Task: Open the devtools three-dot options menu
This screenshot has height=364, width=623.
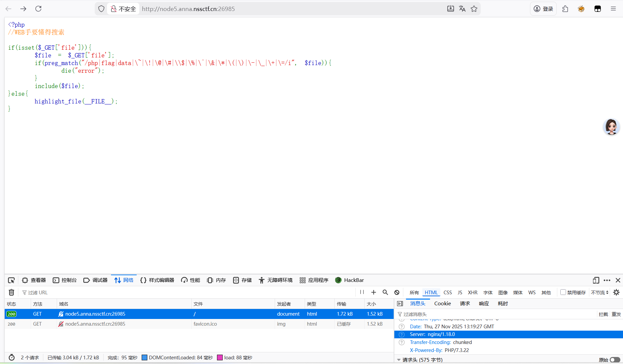Action: tap(607, 280)
